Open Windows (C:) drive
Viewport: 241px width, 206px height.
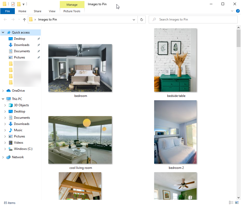pos(23,149)
